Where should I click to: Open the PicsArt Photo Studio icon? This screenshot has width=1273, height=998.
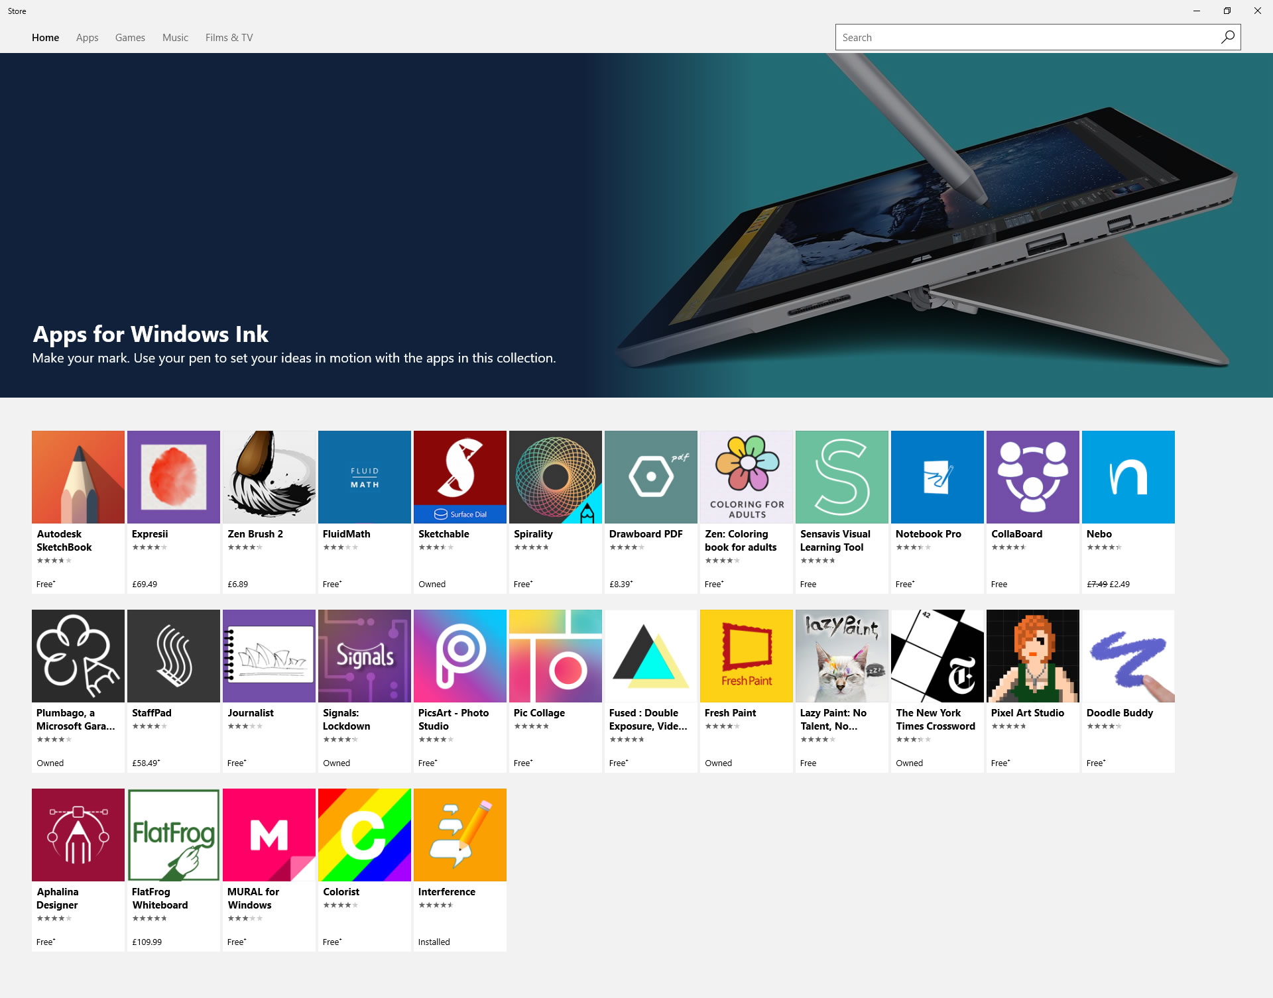[x=460, y=656]
